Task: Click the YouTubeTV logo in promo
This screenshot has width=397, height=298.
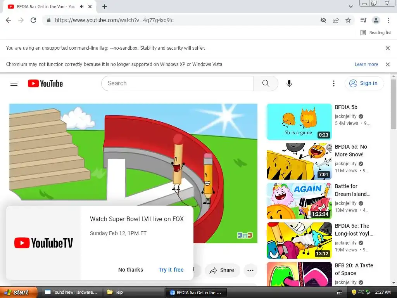Action: click(43, 243)
